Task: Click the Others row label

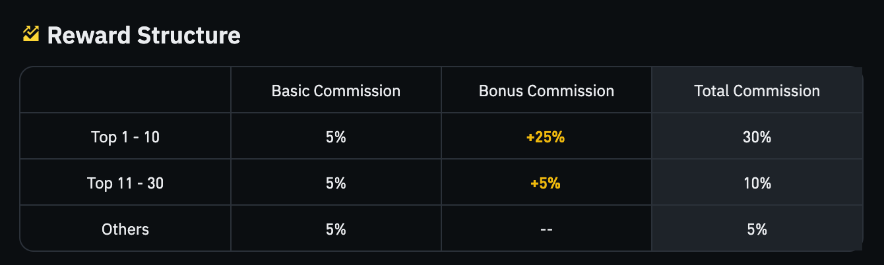Action: click(x=125, y=229)
